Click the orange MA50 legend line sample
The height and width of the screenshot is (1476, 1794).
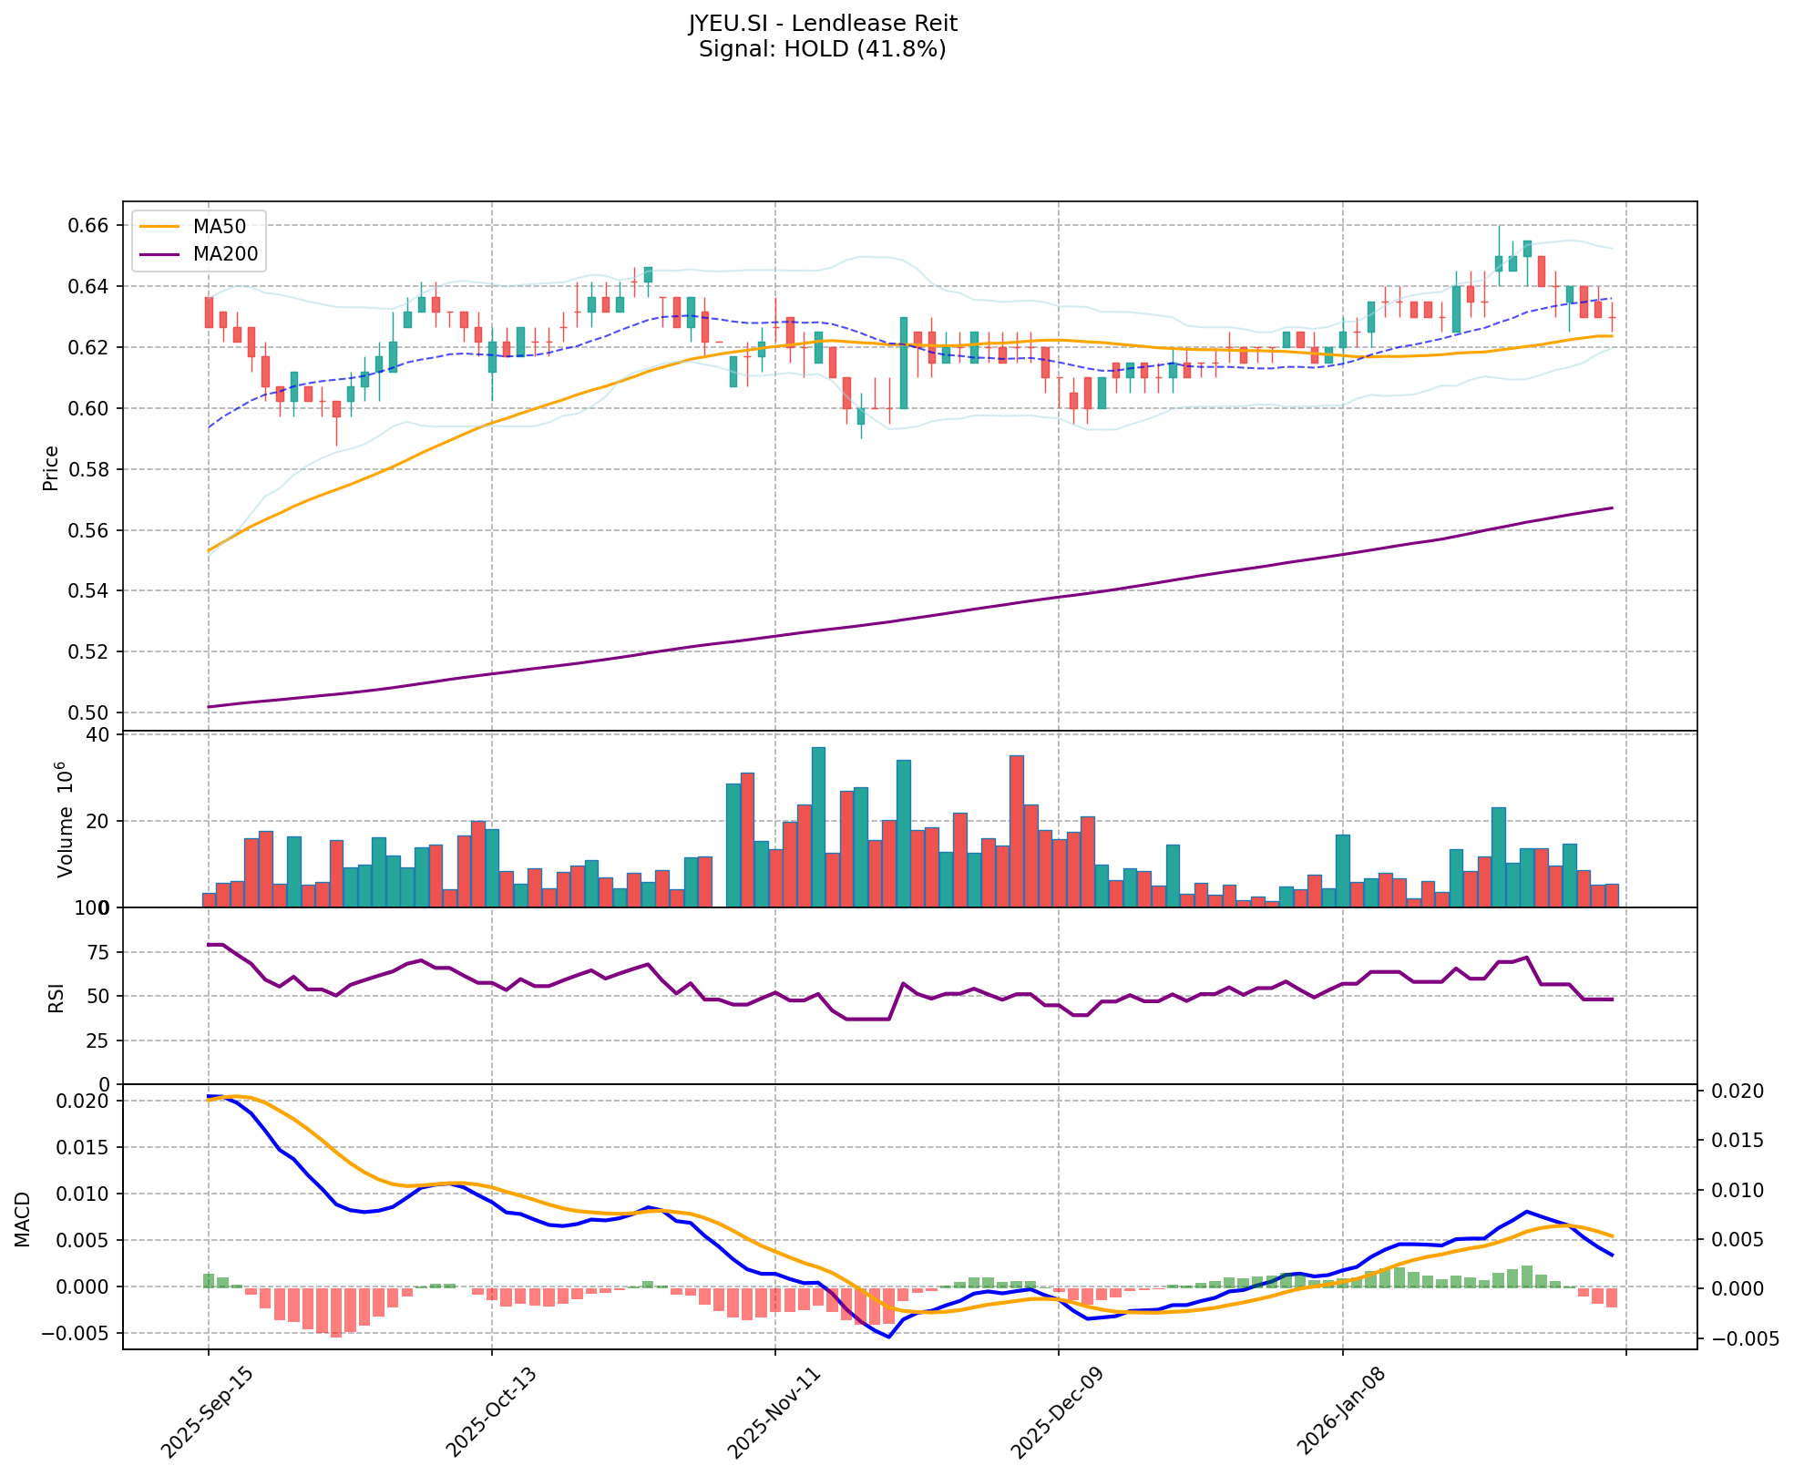[x=159, y=226]
